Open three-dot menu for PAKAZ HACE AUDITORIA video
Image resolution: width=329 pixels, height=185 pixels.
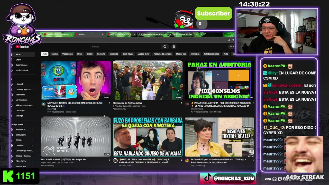pos(253,103)
